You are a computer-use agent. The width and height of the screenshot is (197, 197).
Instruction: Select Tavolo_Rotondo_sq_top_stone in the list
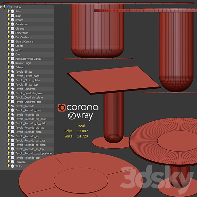point(33,153)
